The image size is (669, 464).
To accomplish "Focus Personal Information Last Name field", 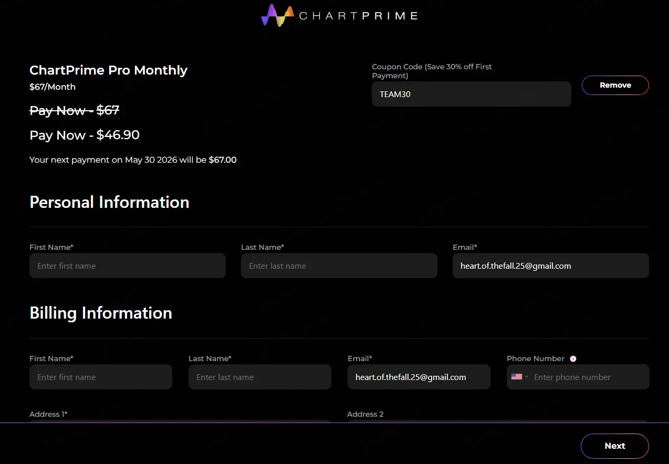I will click(339, 266).
